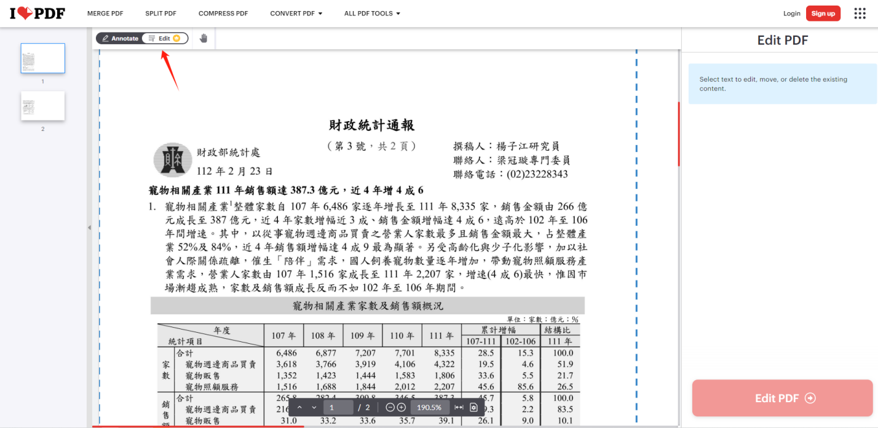Collapse the thumbnail sidebar with the arrow
The height and width of the screenshot is (428, 878).
(89, 228)
